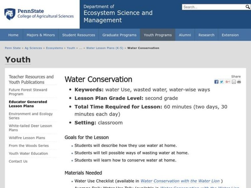Open Water Conservation with the Water Lion link
The width and height of the screenshot is (251, 188).
point(180,181)
